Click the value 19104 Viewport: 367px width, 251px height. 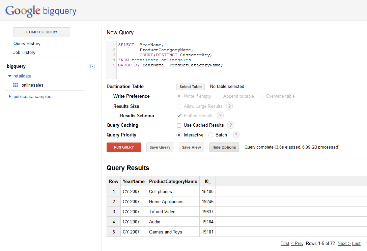[207, 222]
